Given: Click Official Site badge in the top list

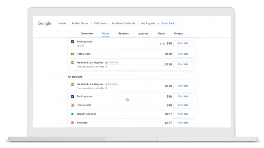Looking at the screenshot, I should (x=111, y=63).
